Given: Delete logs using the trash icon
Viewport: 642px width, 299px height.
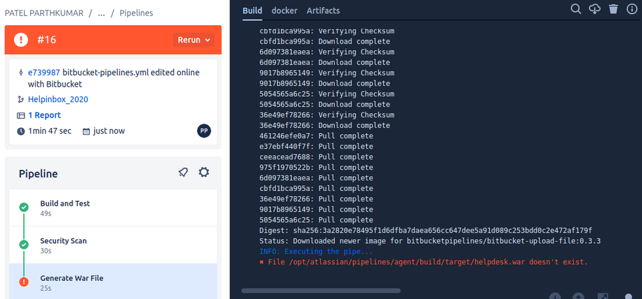Looking at the screenshot, I should [613, 9].
